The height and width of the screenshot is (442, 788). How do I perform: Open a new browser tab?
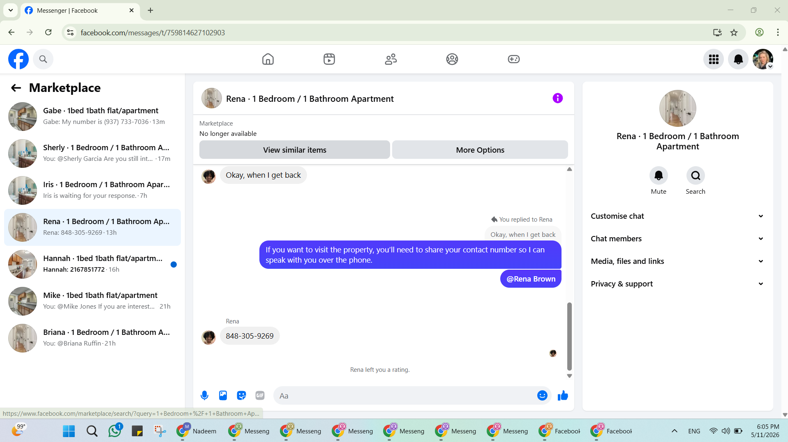150,10
